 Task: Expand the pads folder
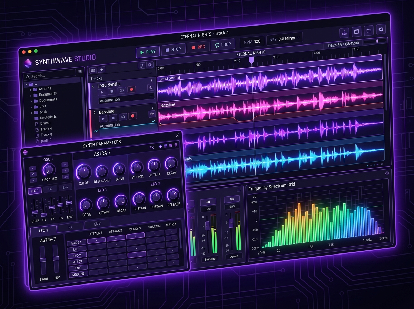pos(32,113)
